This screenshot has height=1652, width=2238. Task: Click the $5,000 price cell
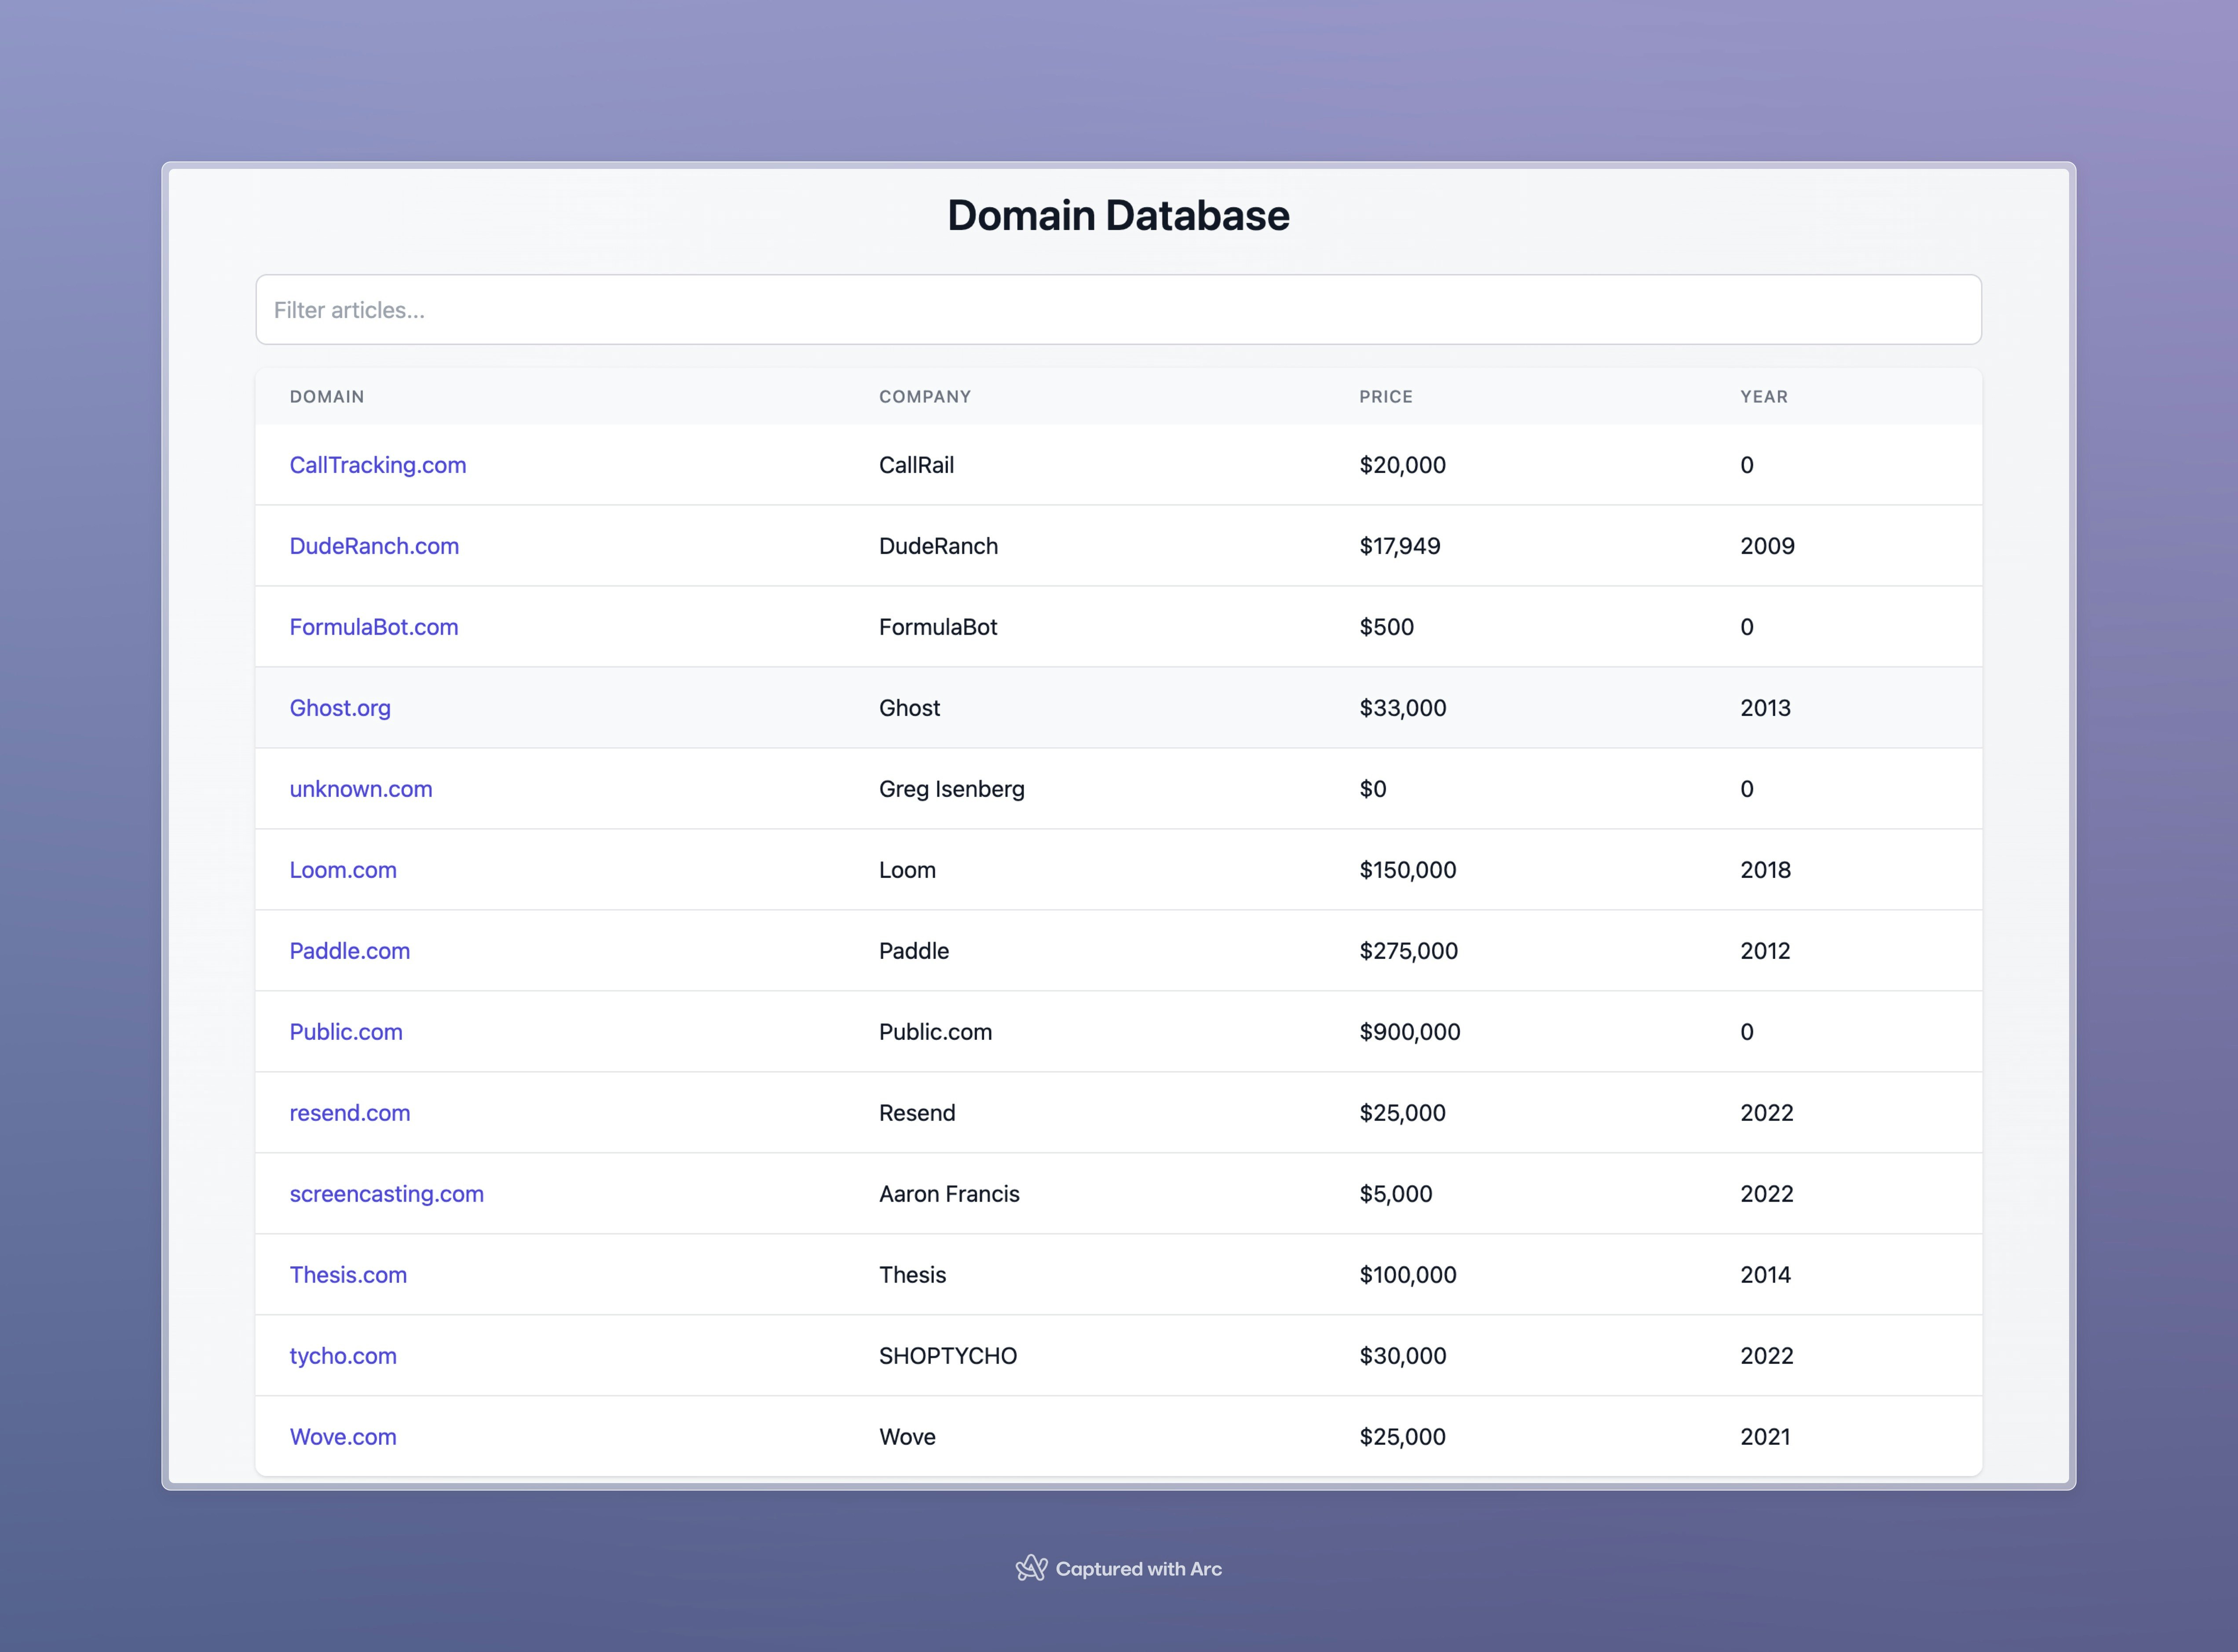point(1396,1194)
